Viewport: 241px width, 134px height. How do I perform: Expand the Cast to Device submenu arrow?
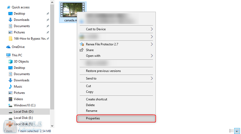click(152, 29)
